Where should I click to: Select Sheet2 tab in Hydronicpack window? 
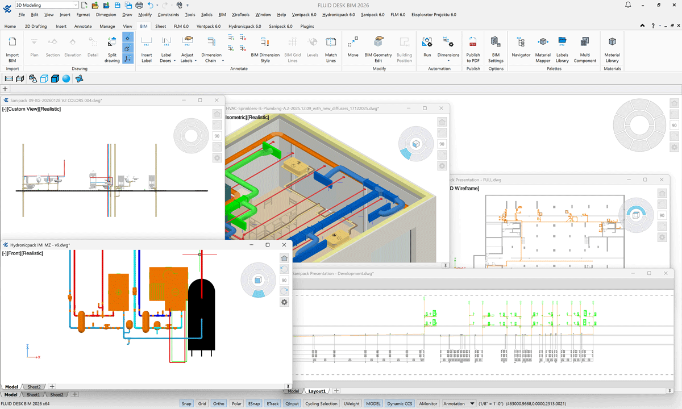[35, 387]
